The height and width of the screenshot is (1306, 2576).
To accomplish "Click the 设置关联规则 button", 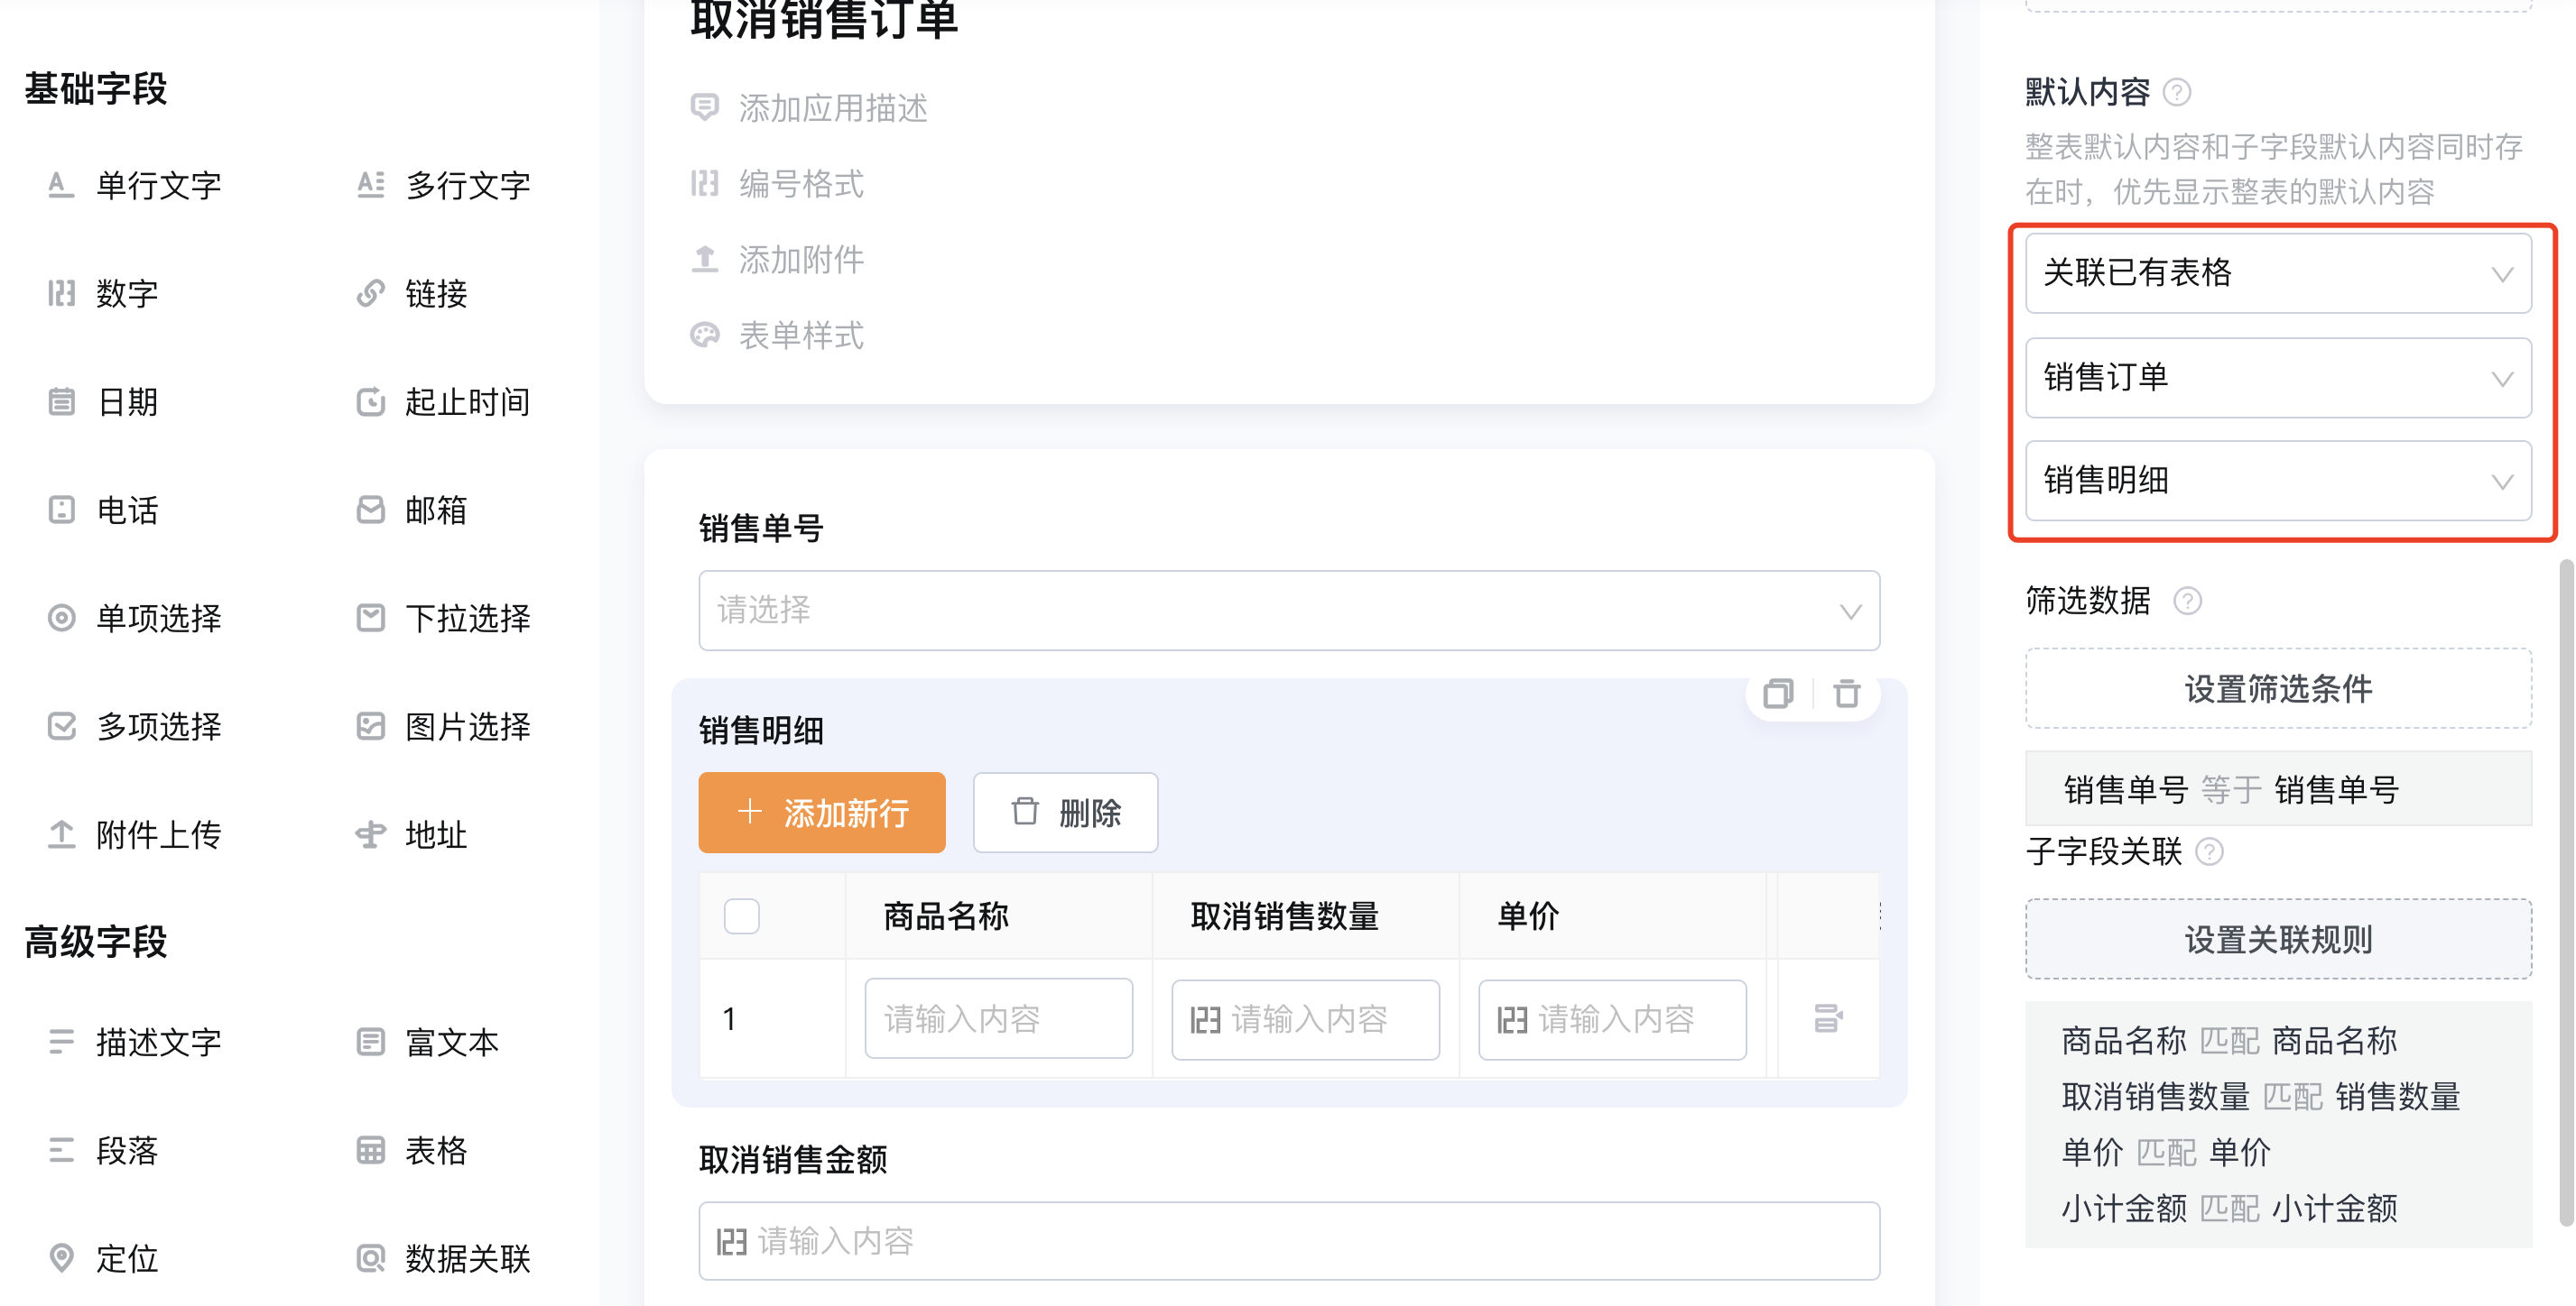I will coord(2278,939).
